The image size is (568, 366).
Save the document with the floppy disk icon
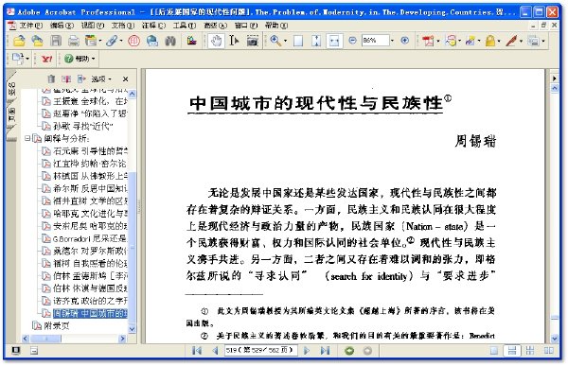point(56,41)
